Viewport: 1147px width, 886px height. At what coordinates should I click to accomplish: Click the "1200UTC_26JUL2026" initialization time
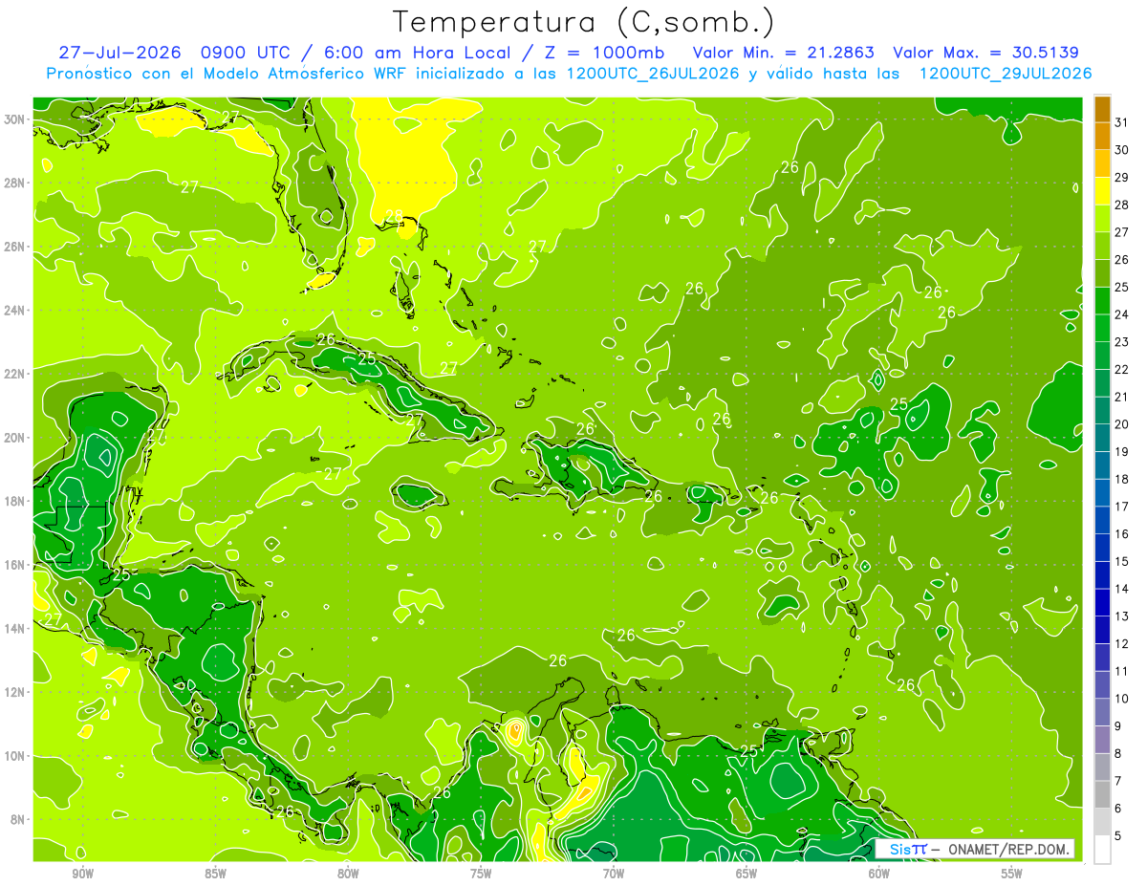coord(653,74)
